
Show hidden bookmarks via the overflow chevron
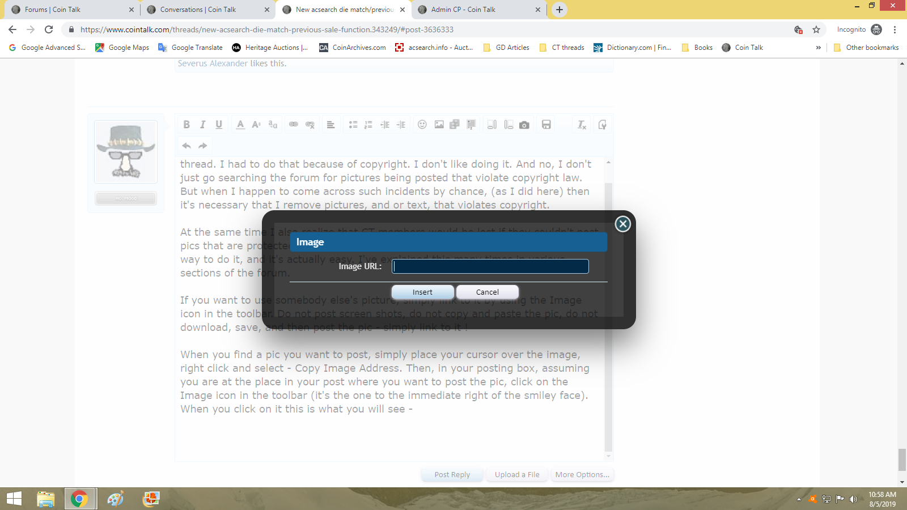818,48
